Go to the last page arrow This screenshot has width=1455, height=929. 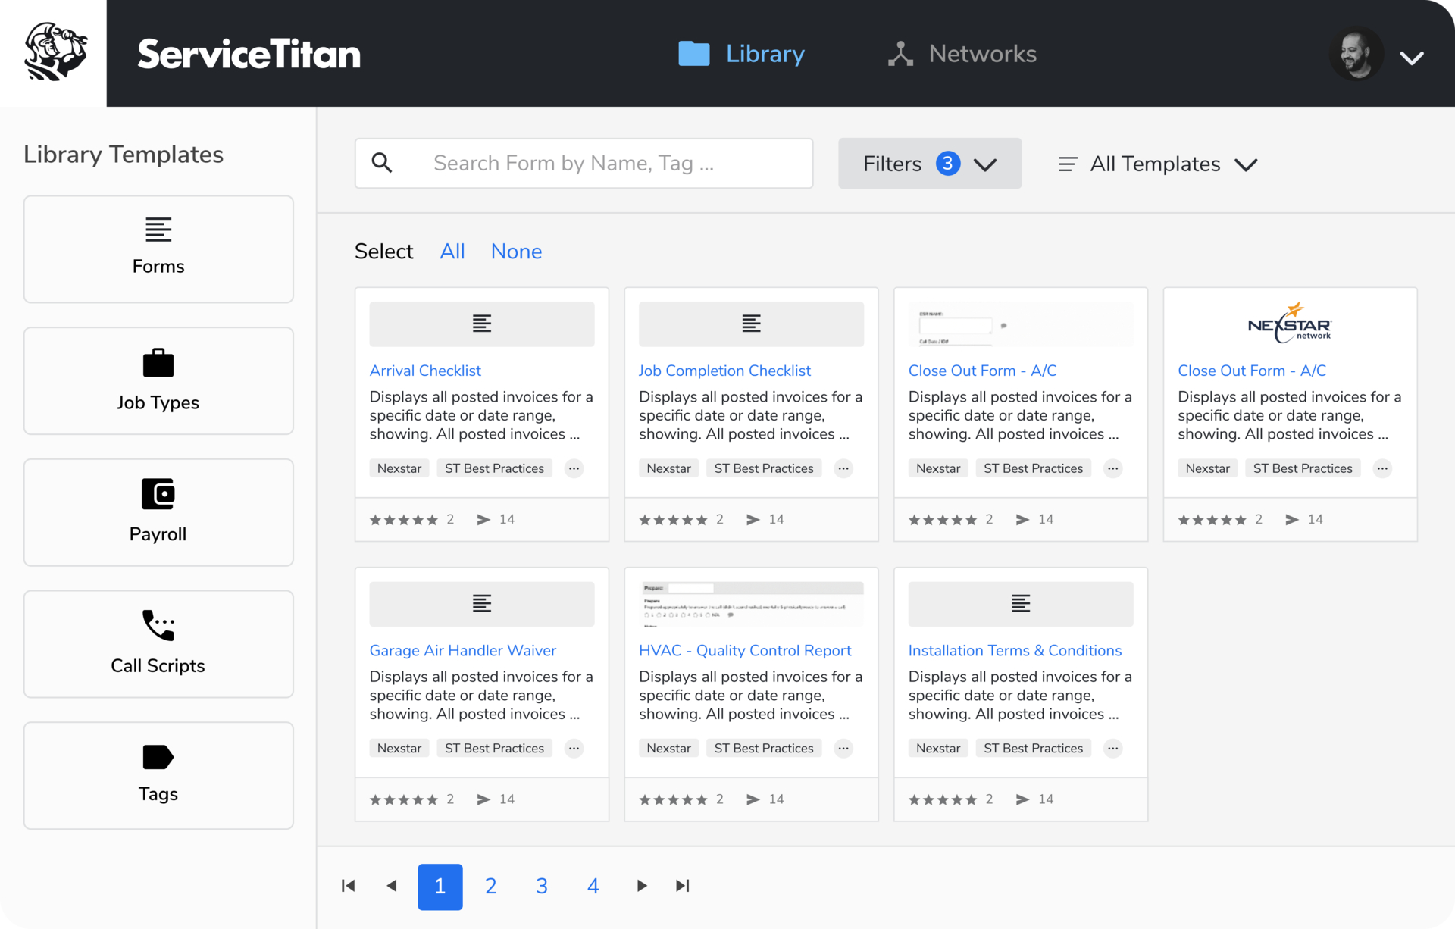click(x=682, y=886)
